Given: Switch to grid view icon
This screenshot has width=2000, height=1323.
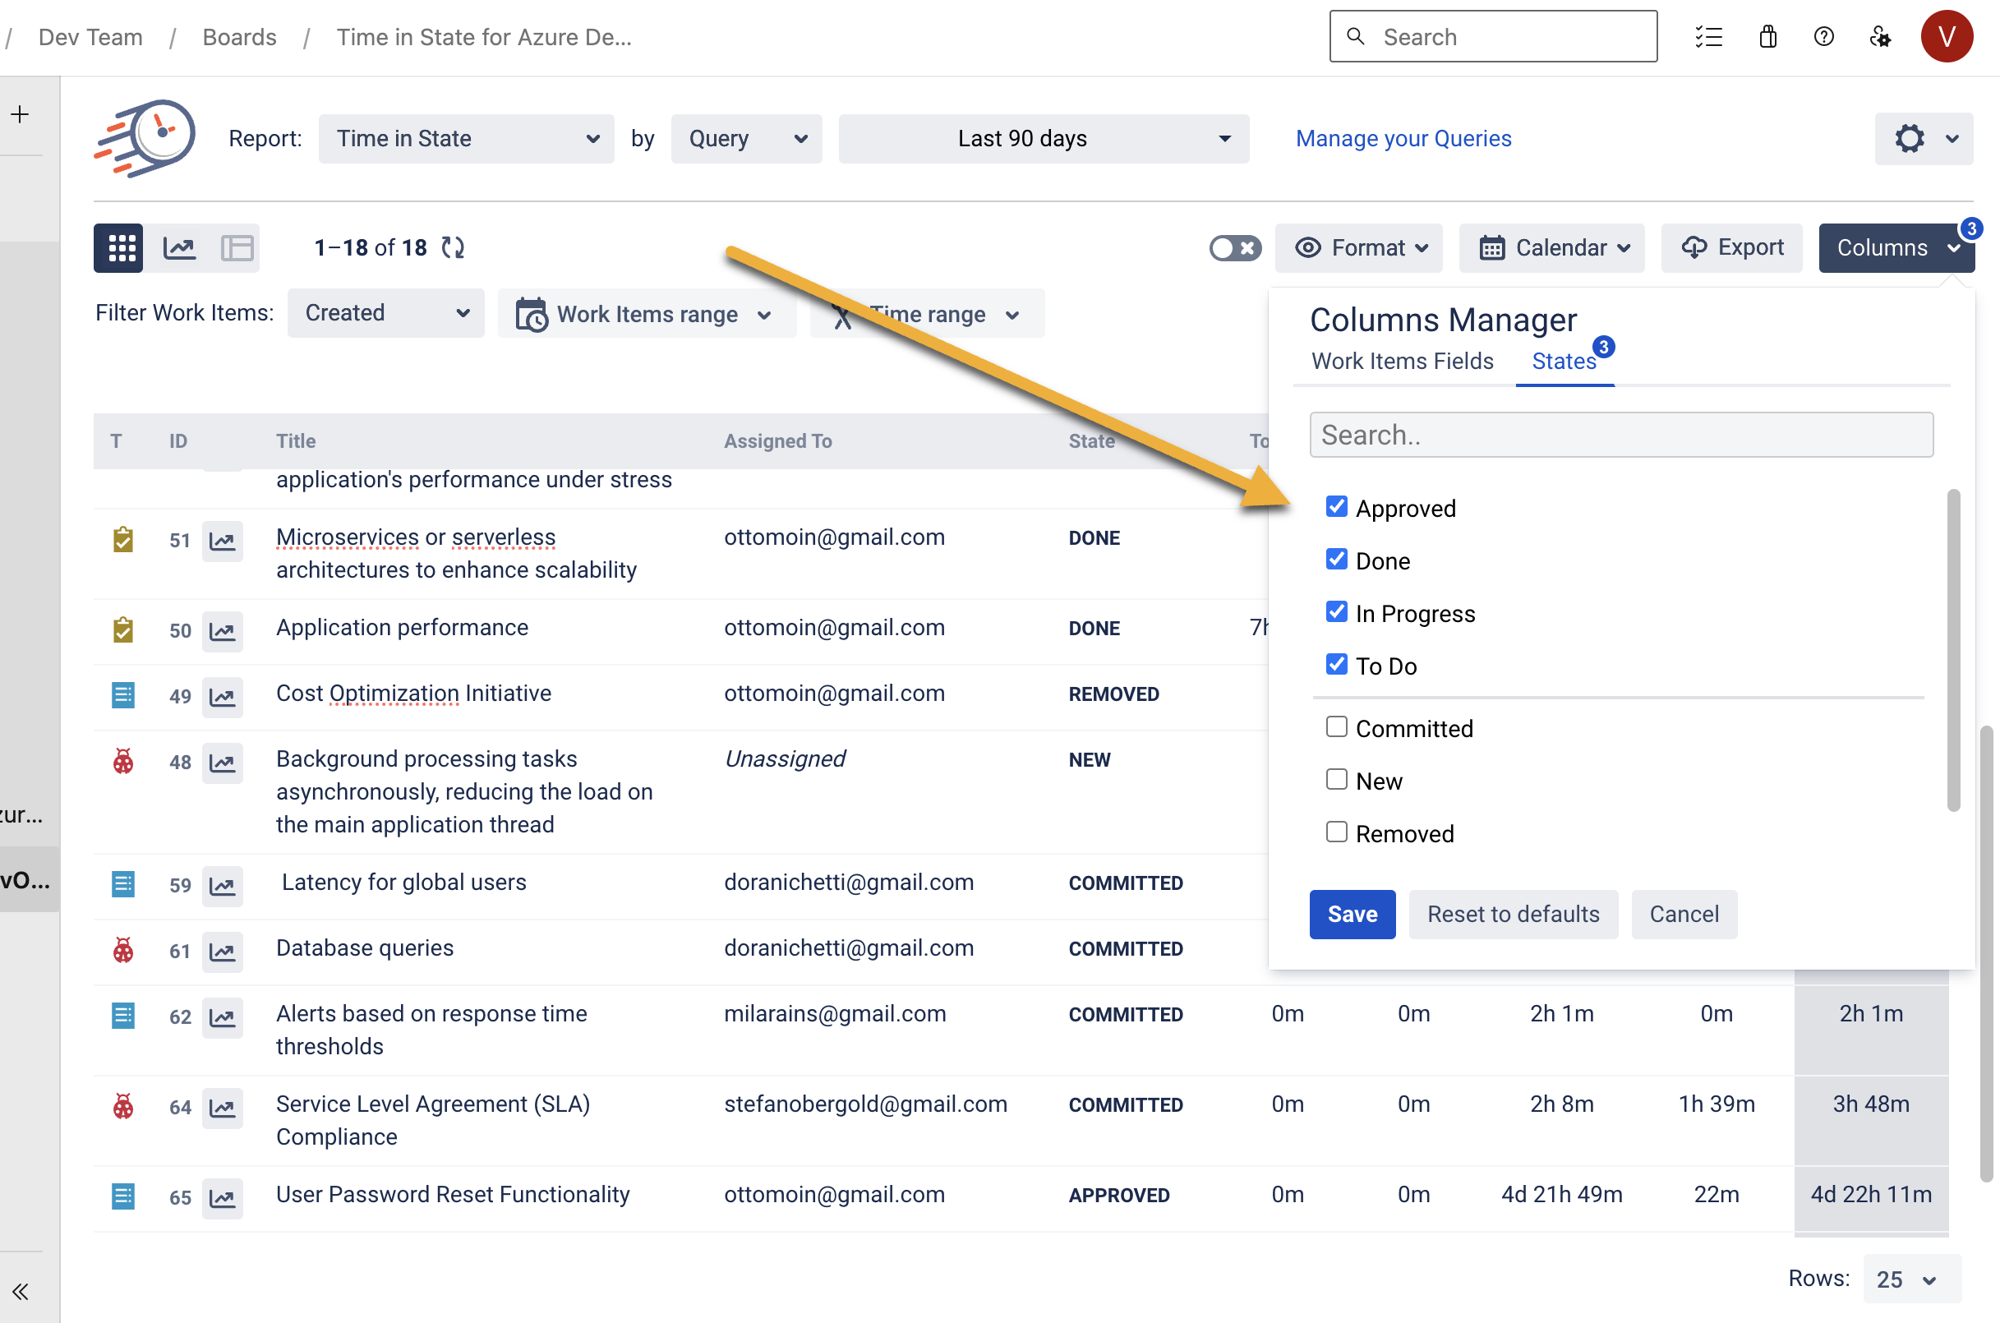Looking at the screenshot, I should [121, 247].
